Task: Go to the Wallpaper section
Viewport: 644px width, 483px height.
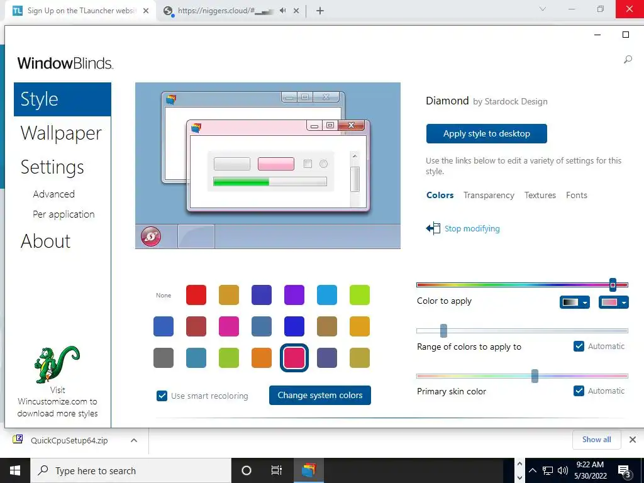Action: pyautogui.click(x=61, y=133)
